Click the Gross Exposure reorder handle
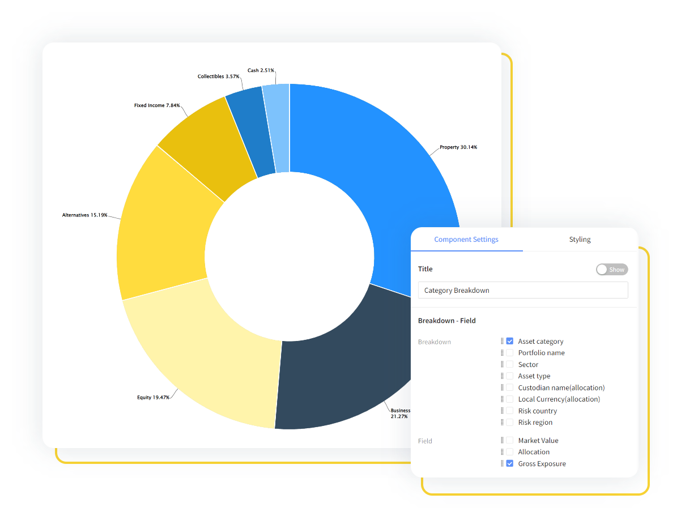 pos(503,463)
